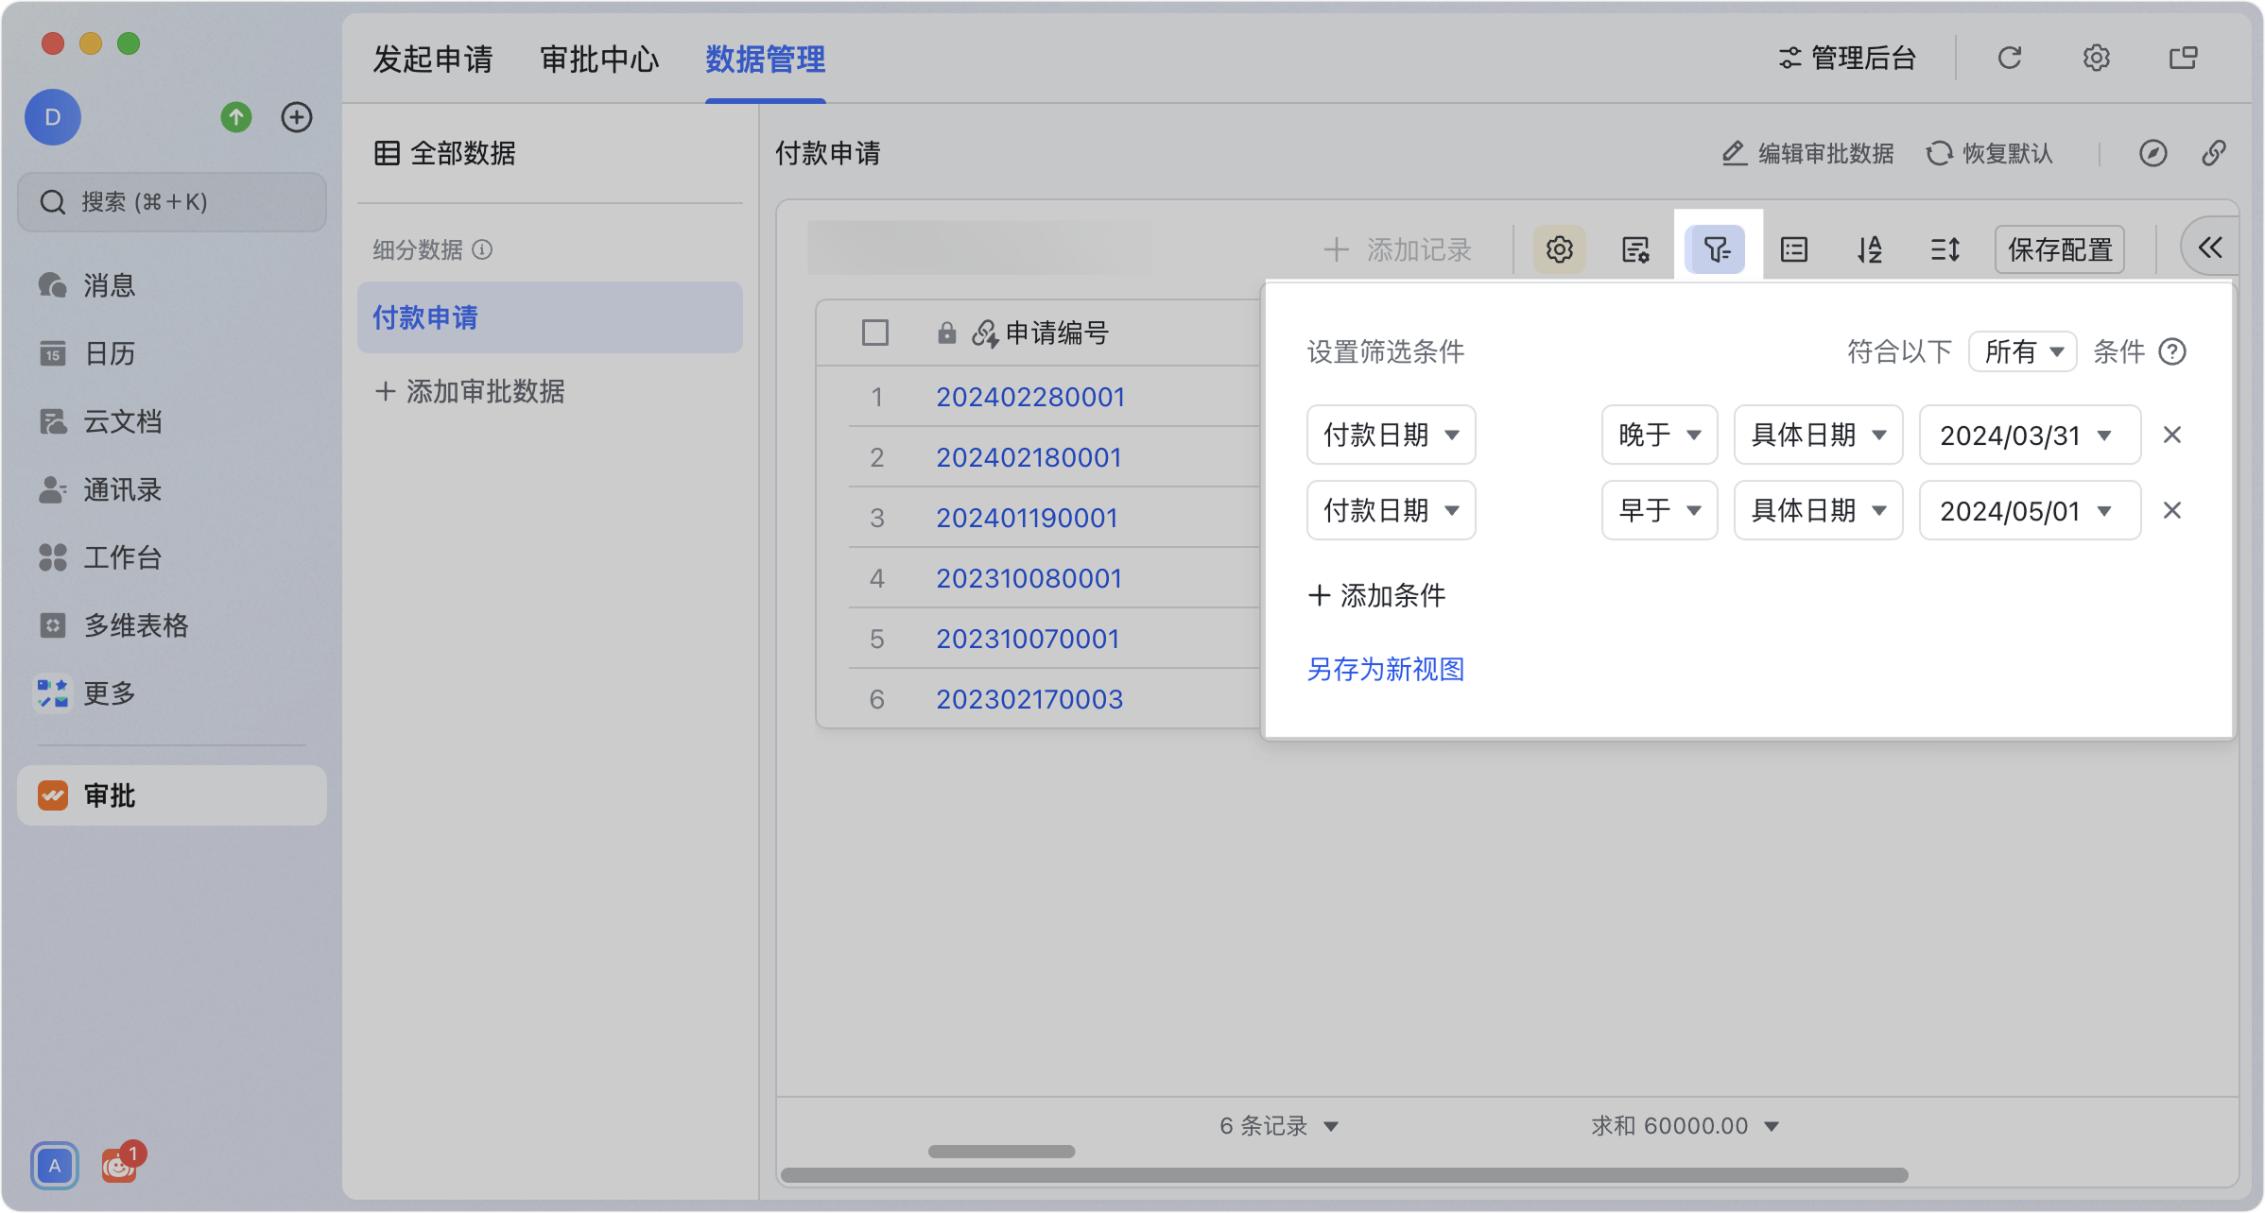The width and height of the screenshot is (2265, 1213).
Task: Open first row 付款日期 field dropdown
Action: click(1391, 435)
